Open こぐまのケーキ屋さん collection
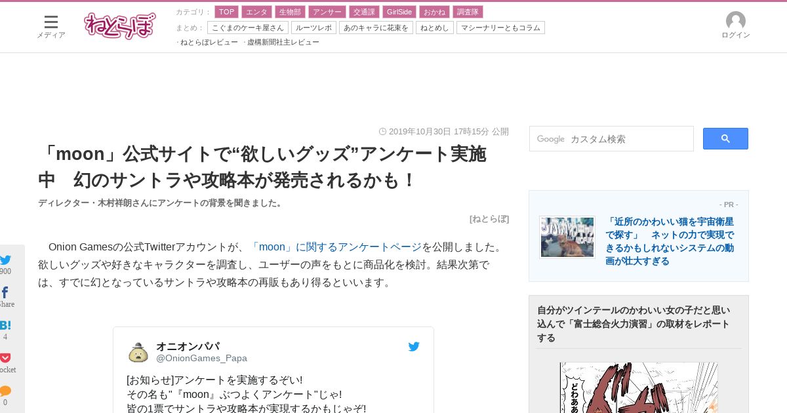Image resolution: width=787 pixels, height=413 pixels. click(248, 28)
